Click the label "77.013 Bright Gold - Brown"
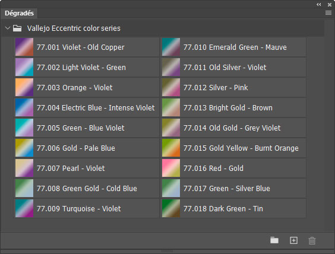 228,108
